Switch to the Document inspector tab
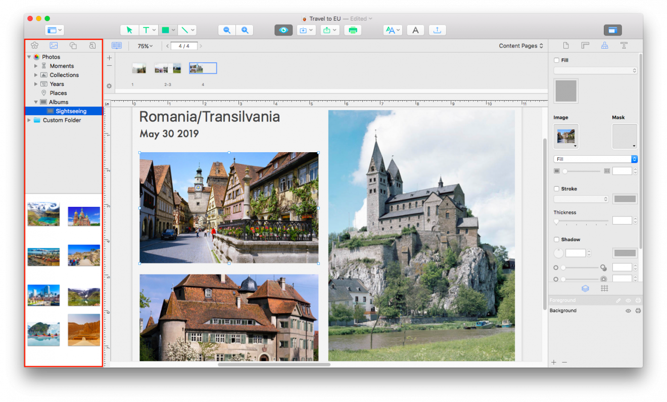 [x=565, y=46]
